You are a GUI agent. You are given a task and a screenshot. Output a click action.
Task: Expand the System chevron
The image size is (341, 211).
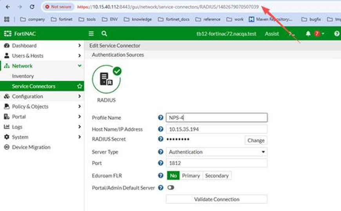click(x=80, y=137)
